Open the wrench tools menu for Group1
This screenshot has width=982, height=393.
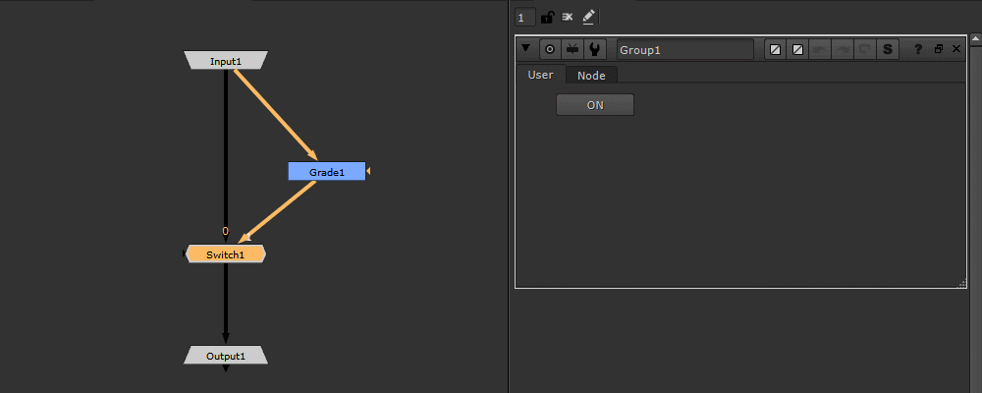pos(594,49)
